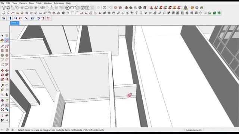Select the Scale tool
239x134 pixels.
coord(2,79)
